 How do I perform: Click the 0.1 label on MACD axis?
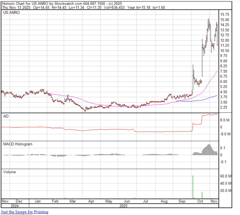(222, 148)
